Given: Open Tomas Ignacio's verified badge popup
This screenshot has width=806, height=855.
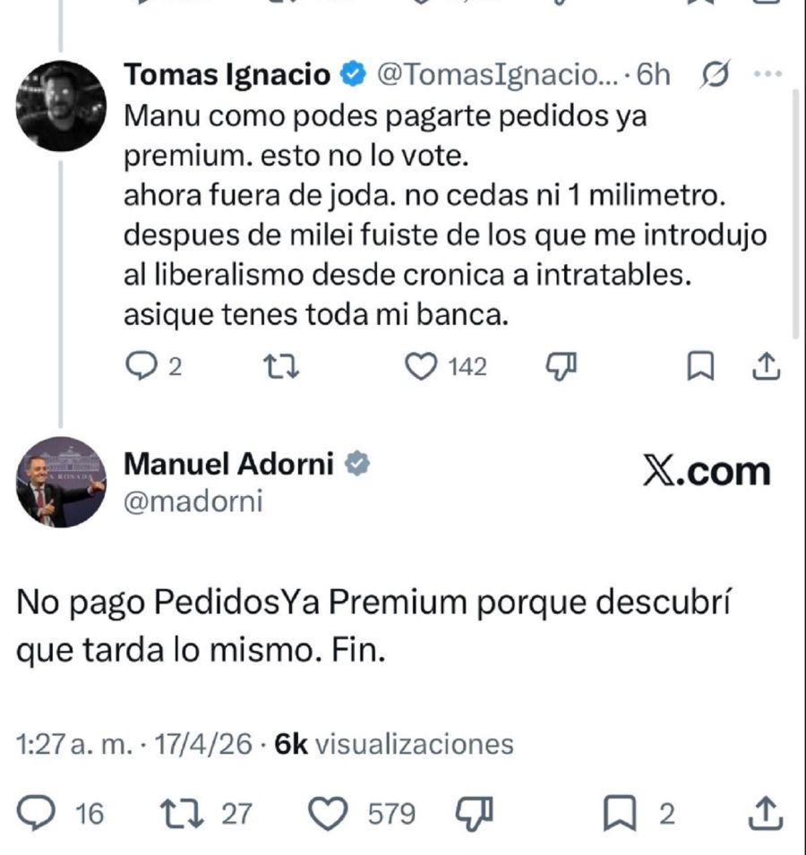Looking at the screenshot, I should (x=354, y=74).
